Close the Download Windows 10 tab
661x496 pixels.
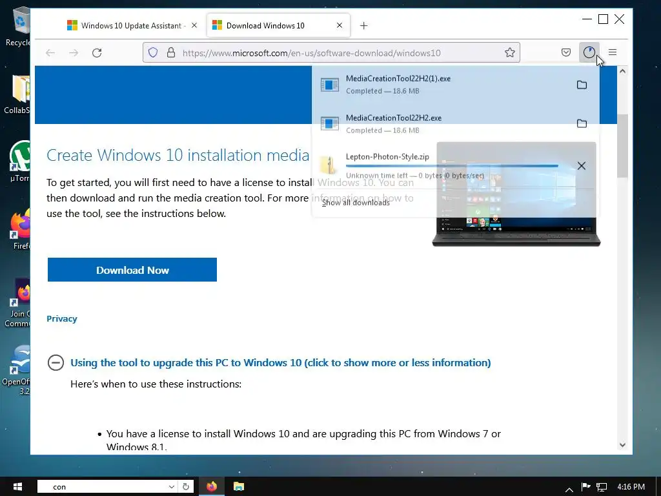[340, 25]
